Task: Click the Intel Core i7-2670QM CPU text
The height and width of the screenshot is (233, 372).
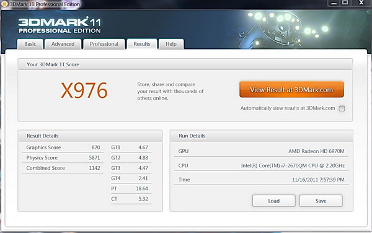Action: pos(293,165)
